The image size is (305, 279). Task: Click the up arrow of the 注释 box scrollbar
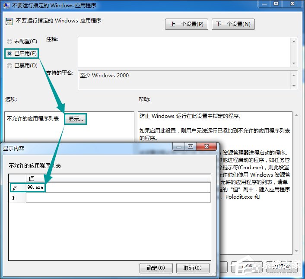(x=295, y=41)
